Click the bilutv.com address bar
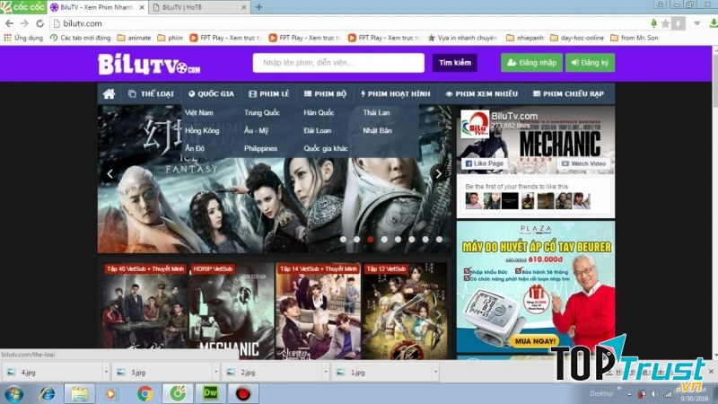Screen dimensions: 718x404 (x=348, y=23)
